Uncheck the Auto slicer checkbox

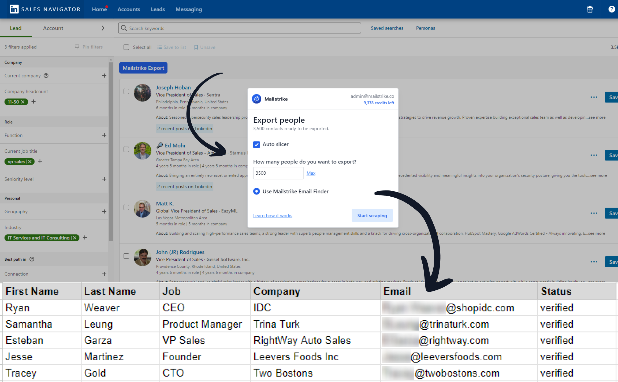tap(256, 145)
